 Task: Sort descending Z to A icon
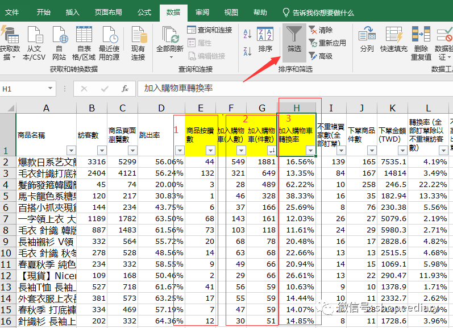point(248,51)
